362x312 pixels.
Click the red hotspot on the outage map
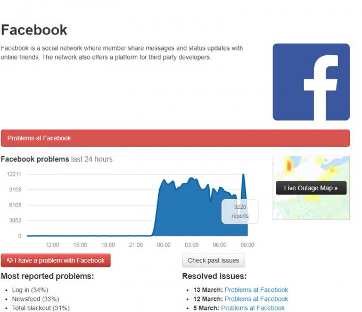click(x=290, y=166)
